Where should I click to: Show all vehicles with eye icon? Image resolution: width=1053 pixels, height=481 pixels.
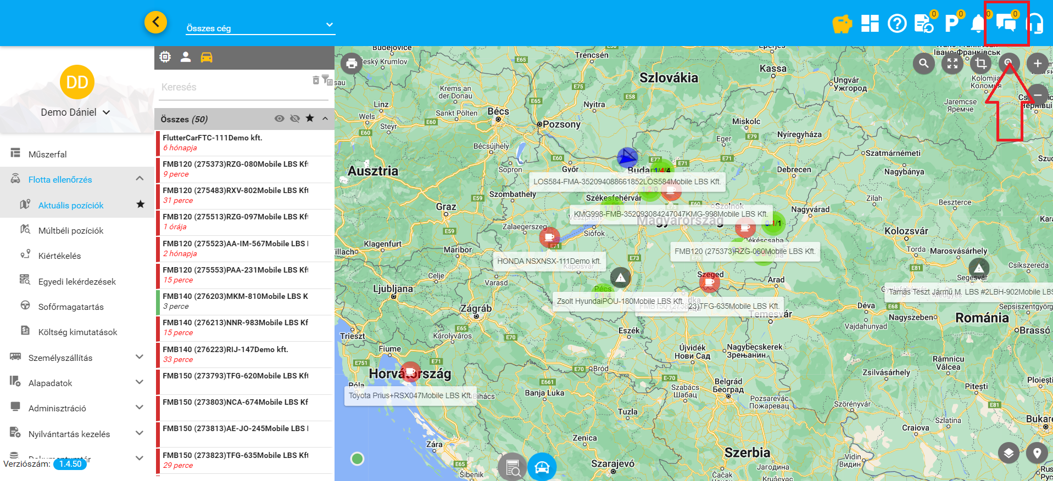(x=280, y=118)
